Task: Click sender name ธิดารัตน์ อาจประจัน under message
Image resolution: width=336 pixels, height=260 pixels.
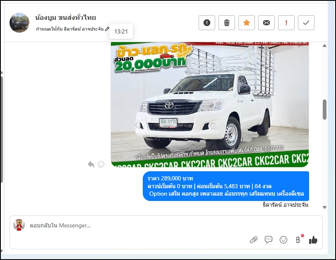Action: coord(286,205)
